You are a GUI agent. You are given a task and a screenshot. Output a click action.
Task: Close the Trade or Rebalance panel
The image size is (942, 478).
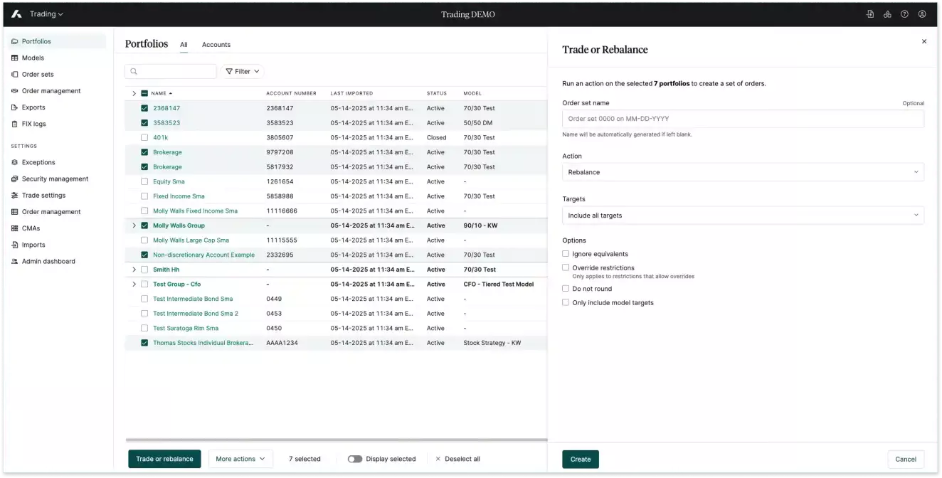click(924, 41)
